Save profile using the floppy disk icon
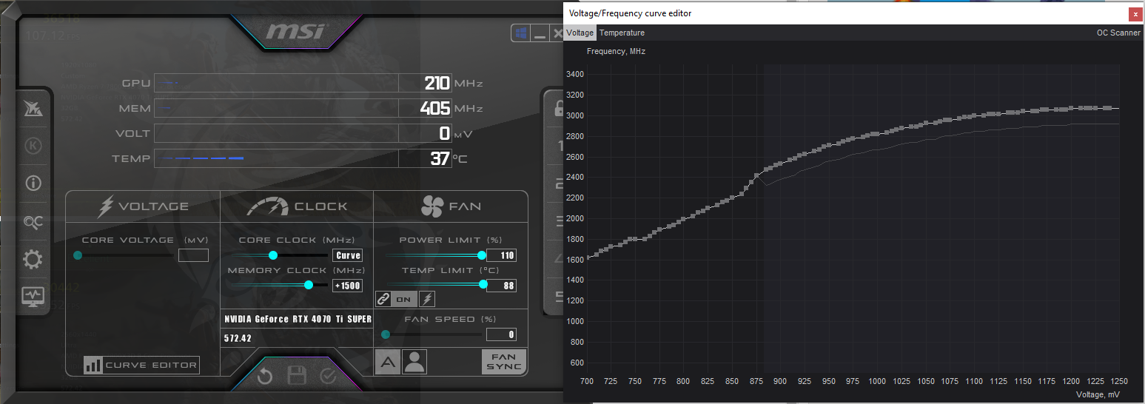Image resolution: width=1145 pixels, height=404 pixels. coord(297,376)
